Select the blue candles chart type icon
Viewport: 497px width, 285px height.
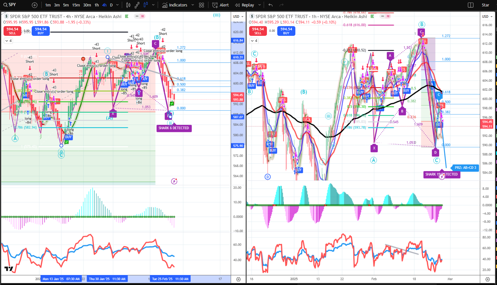coord(146,5)
